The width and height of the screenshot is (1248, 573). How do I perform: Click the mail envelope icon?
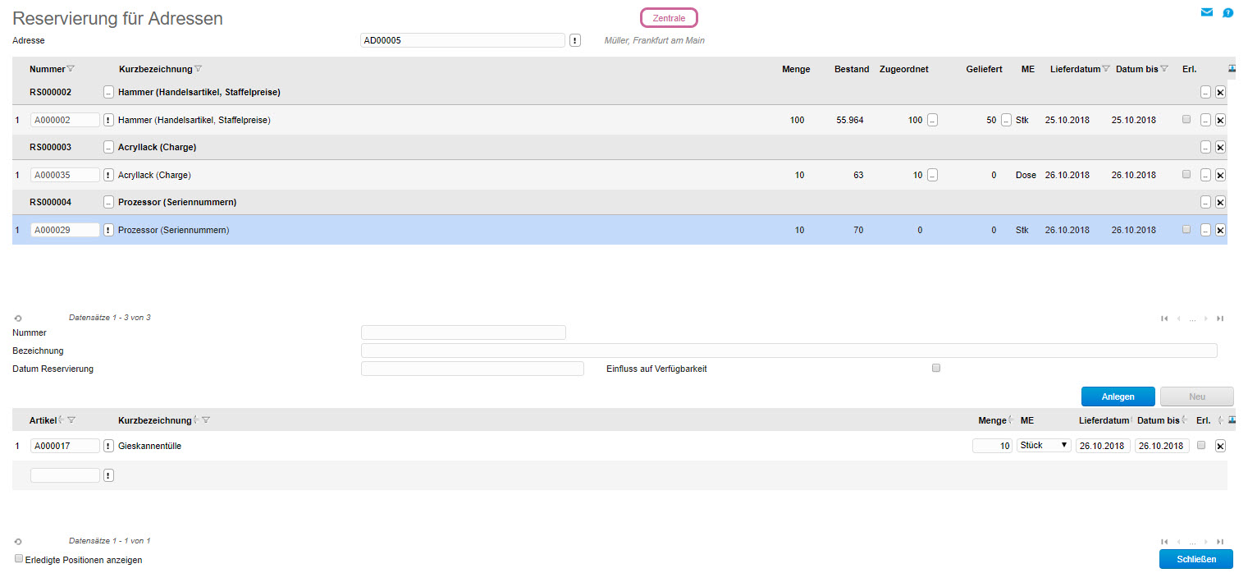tap(1206, 12)
